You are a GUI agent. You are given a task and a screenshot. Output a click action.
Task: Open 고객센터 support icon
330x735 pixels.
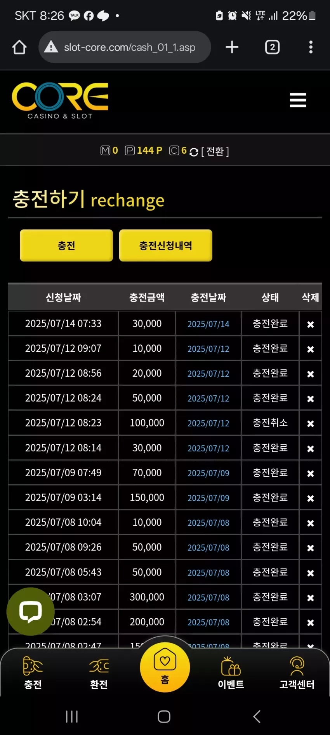(x=297, y=673)
